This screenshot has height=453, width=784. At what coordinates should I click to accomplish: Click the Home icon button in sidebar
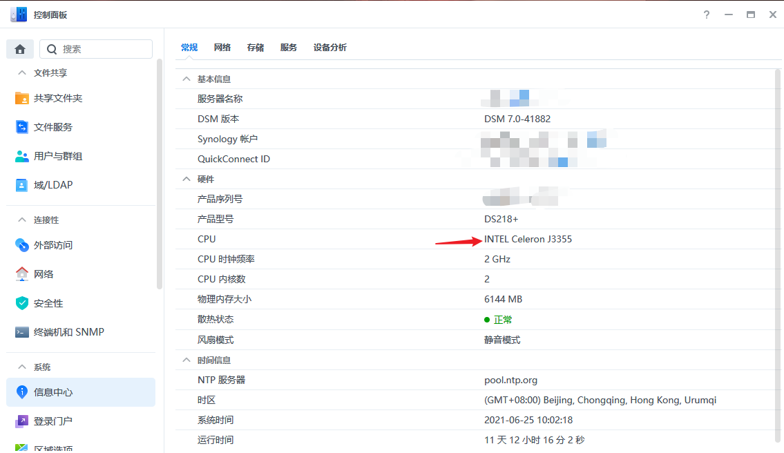(20, 49)
